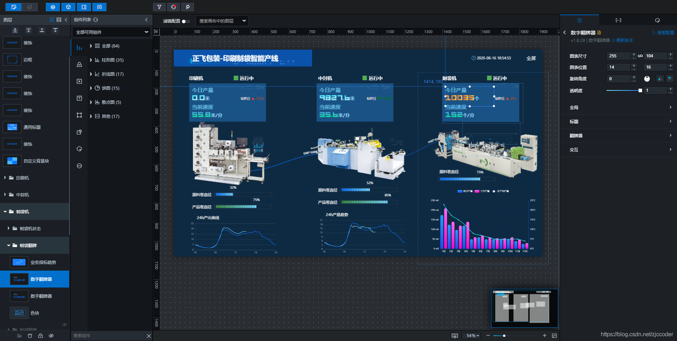The height and width of the screenshot is (341, 677).
Task: Send selected layer to bottom
Action: click(55, 30)
